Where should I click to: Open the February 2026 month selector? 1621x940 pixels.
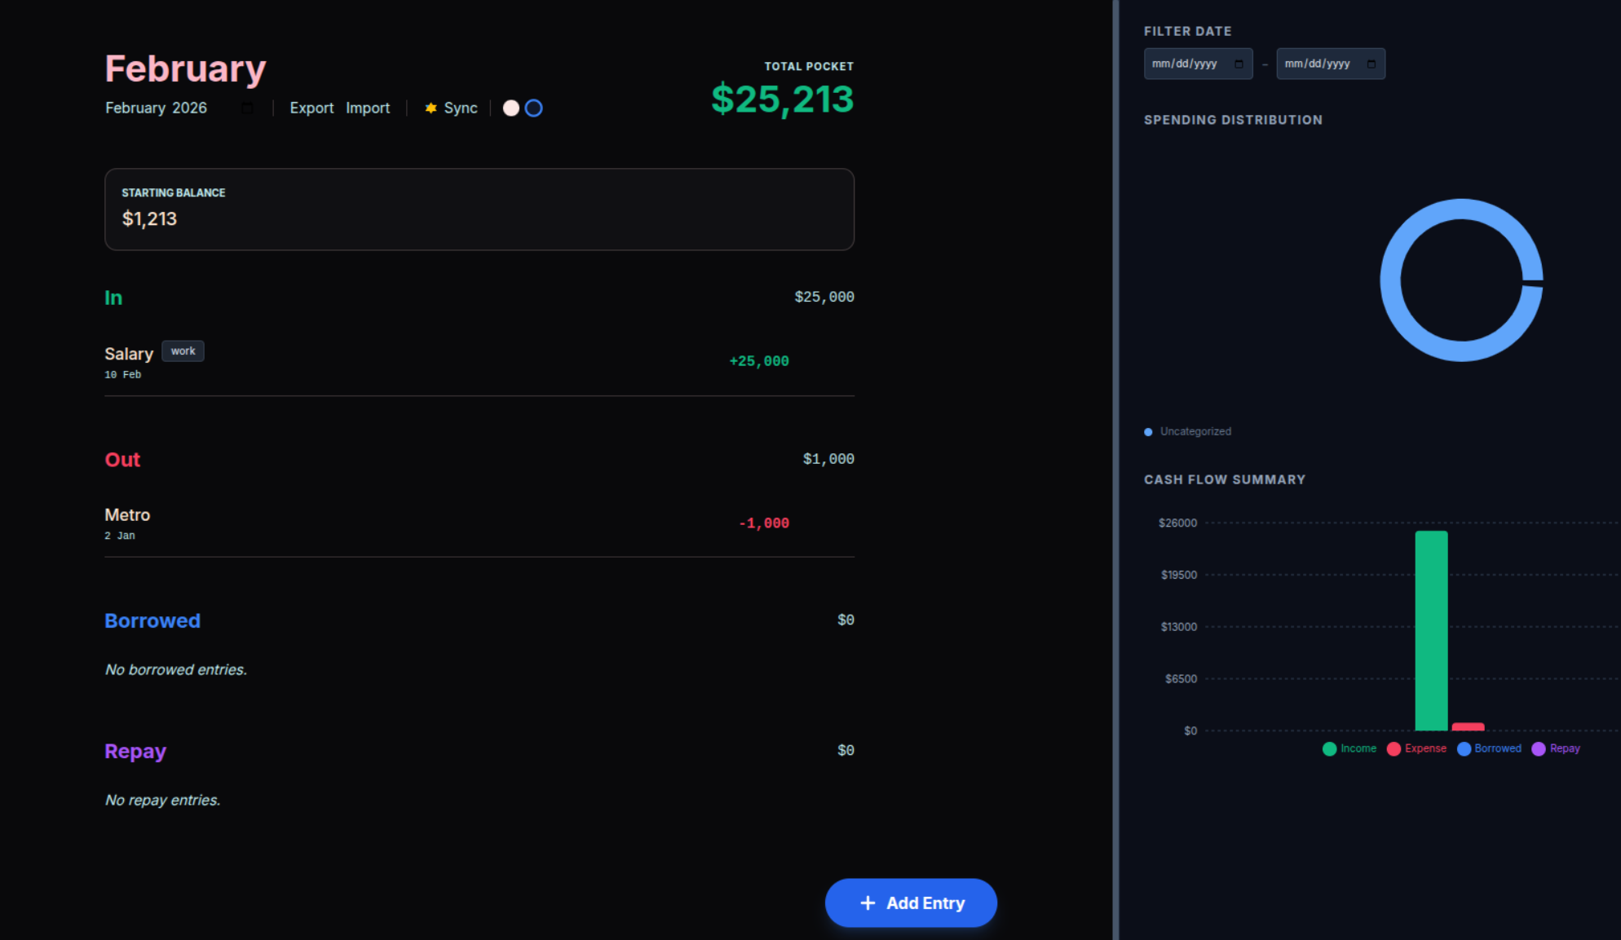(156, 108)
